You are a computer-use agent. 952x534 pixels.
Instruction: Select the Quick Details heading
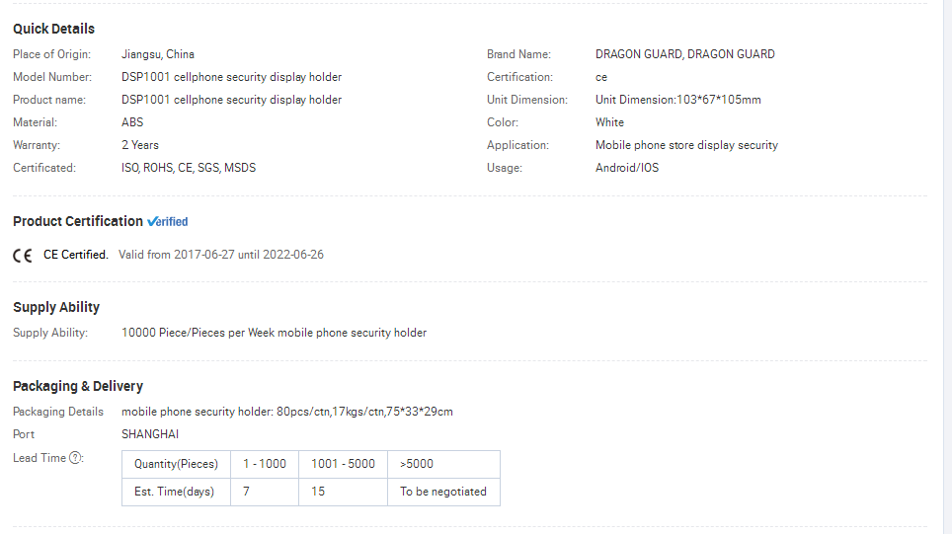tap(54, 29)
